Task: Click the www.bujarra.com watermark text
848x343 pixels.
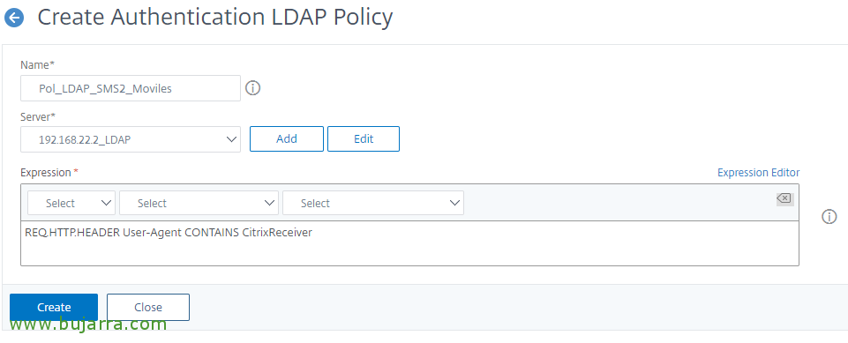Action: pos(88,324)
